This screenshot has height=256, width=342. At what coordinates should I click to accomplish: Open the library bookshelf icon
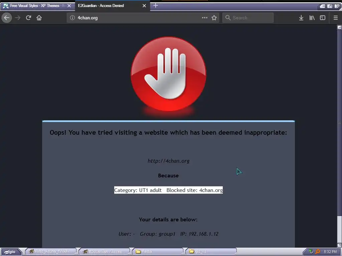pos(312,18)
